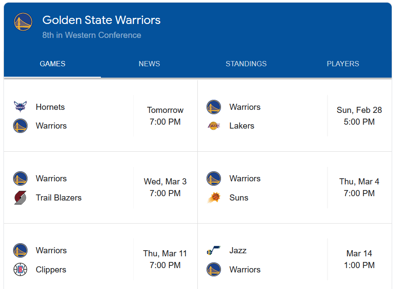Viewport: 393px width, 289px height.
Task: Select the Games tab
Action: pos(52,64)
